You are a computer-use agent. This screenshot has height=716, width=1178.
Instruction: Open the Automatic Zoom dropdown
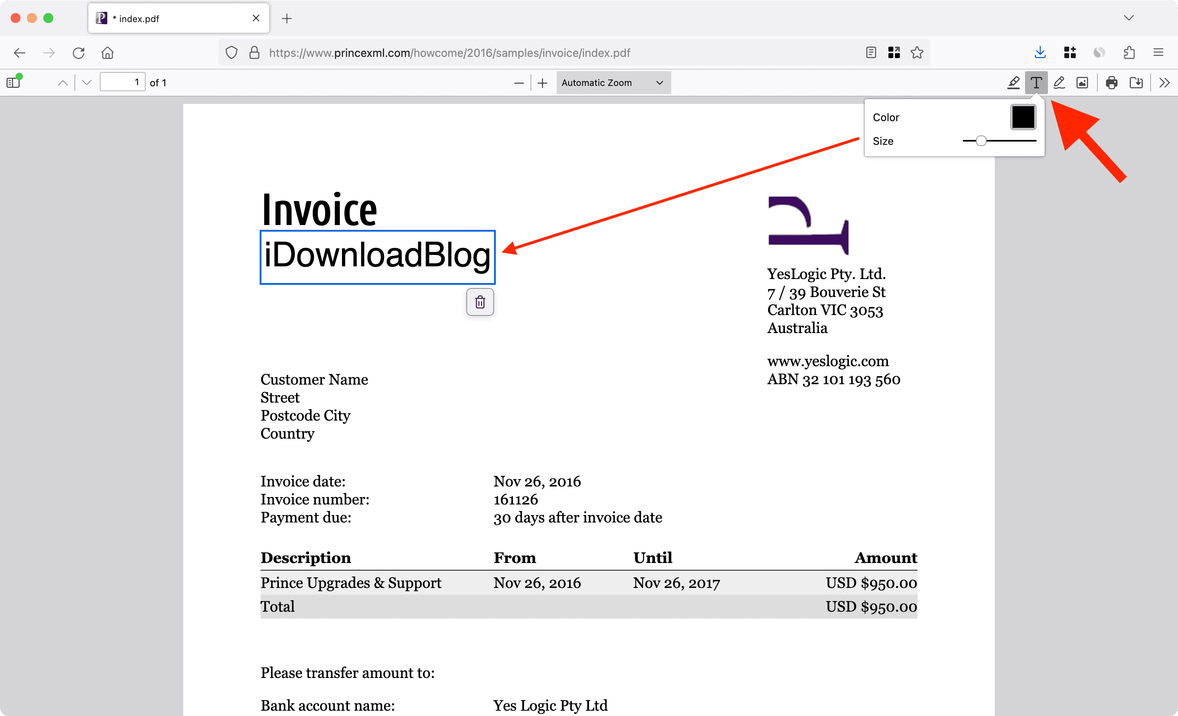tap(613, 82)
